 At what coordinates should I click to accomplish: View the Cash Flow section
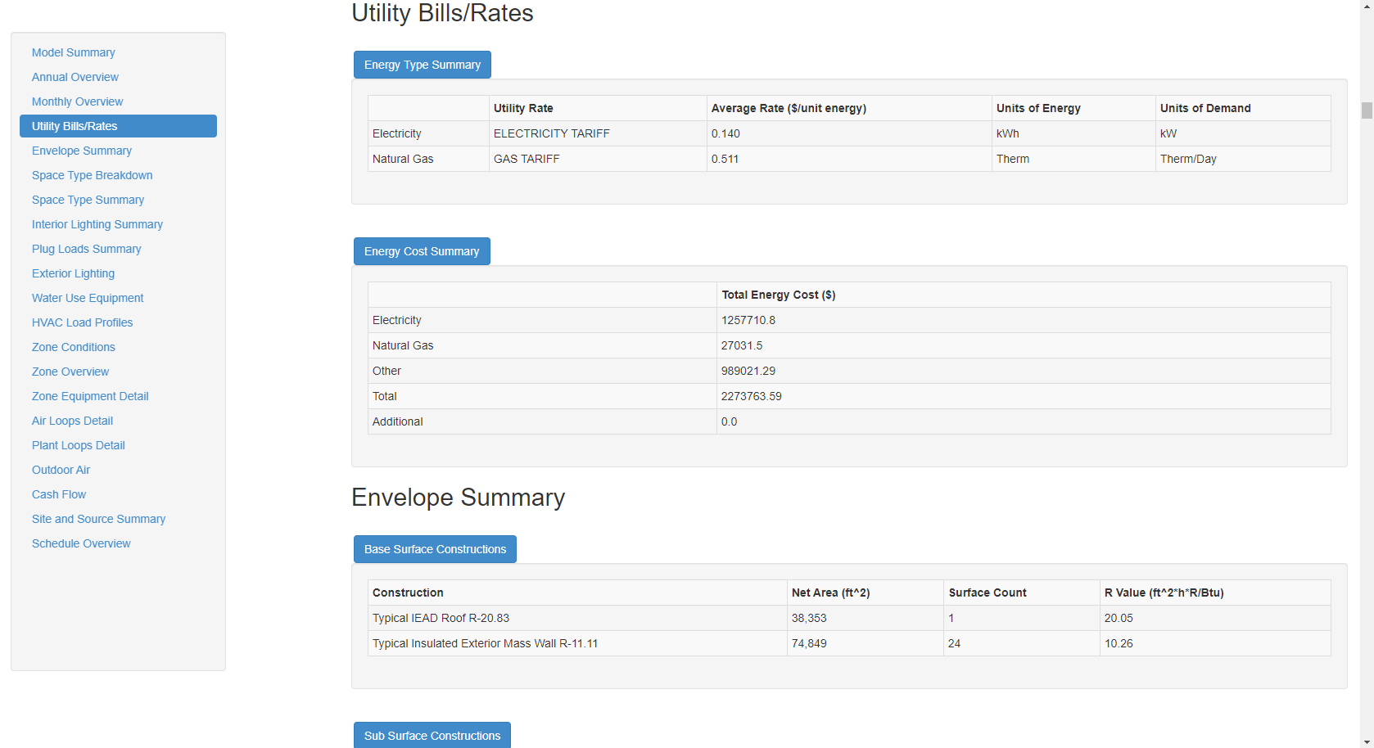(x=58, y=493)
